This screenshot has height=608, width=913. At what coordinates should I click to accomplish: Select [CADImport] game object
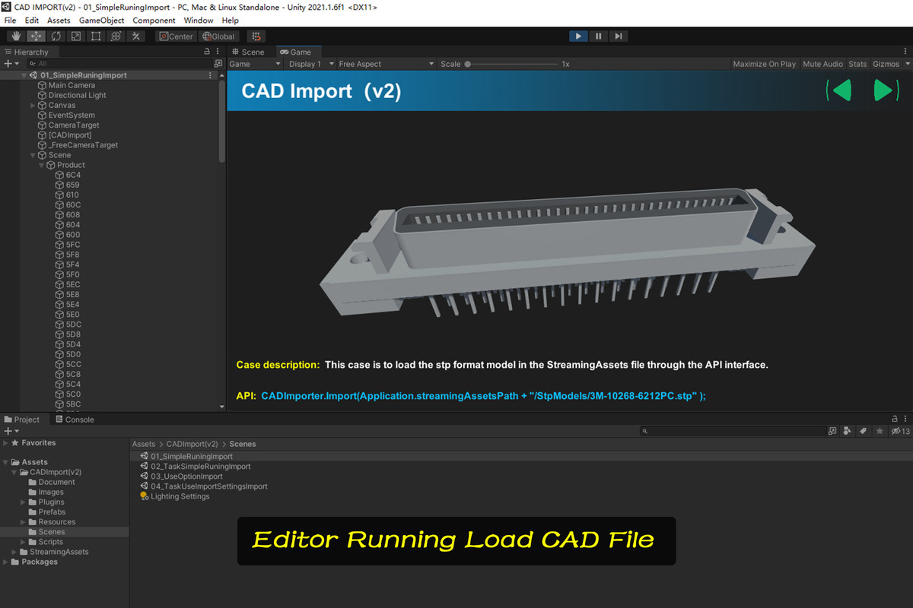coord(64,135)
